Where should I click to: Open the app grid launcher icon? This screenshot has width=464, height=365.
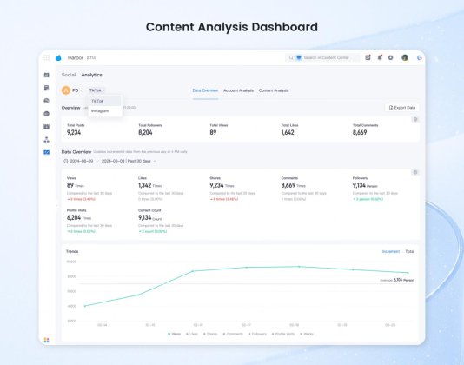pyautogui.click(x=46, y=57)
